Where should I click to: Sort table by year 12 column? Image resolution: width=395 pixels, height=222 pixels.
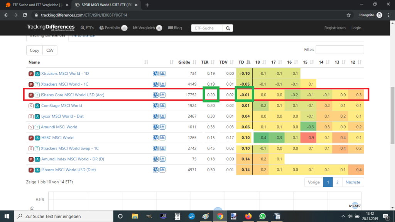356,62
